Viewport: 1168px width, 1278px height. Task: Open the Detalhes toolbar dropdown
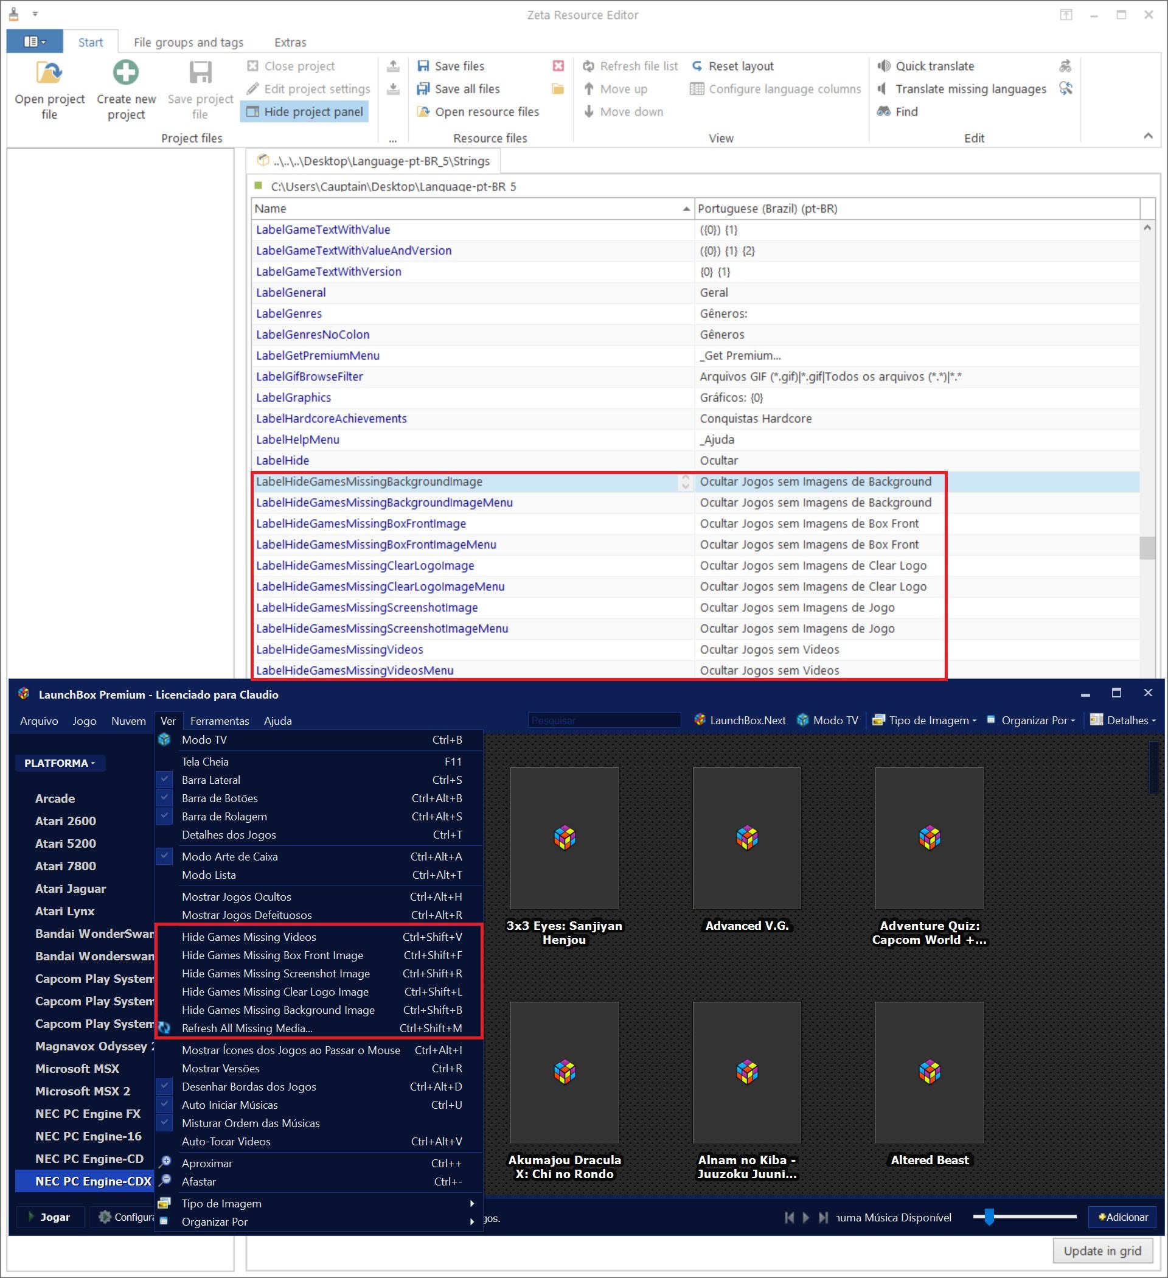[x=1122, y=720]
